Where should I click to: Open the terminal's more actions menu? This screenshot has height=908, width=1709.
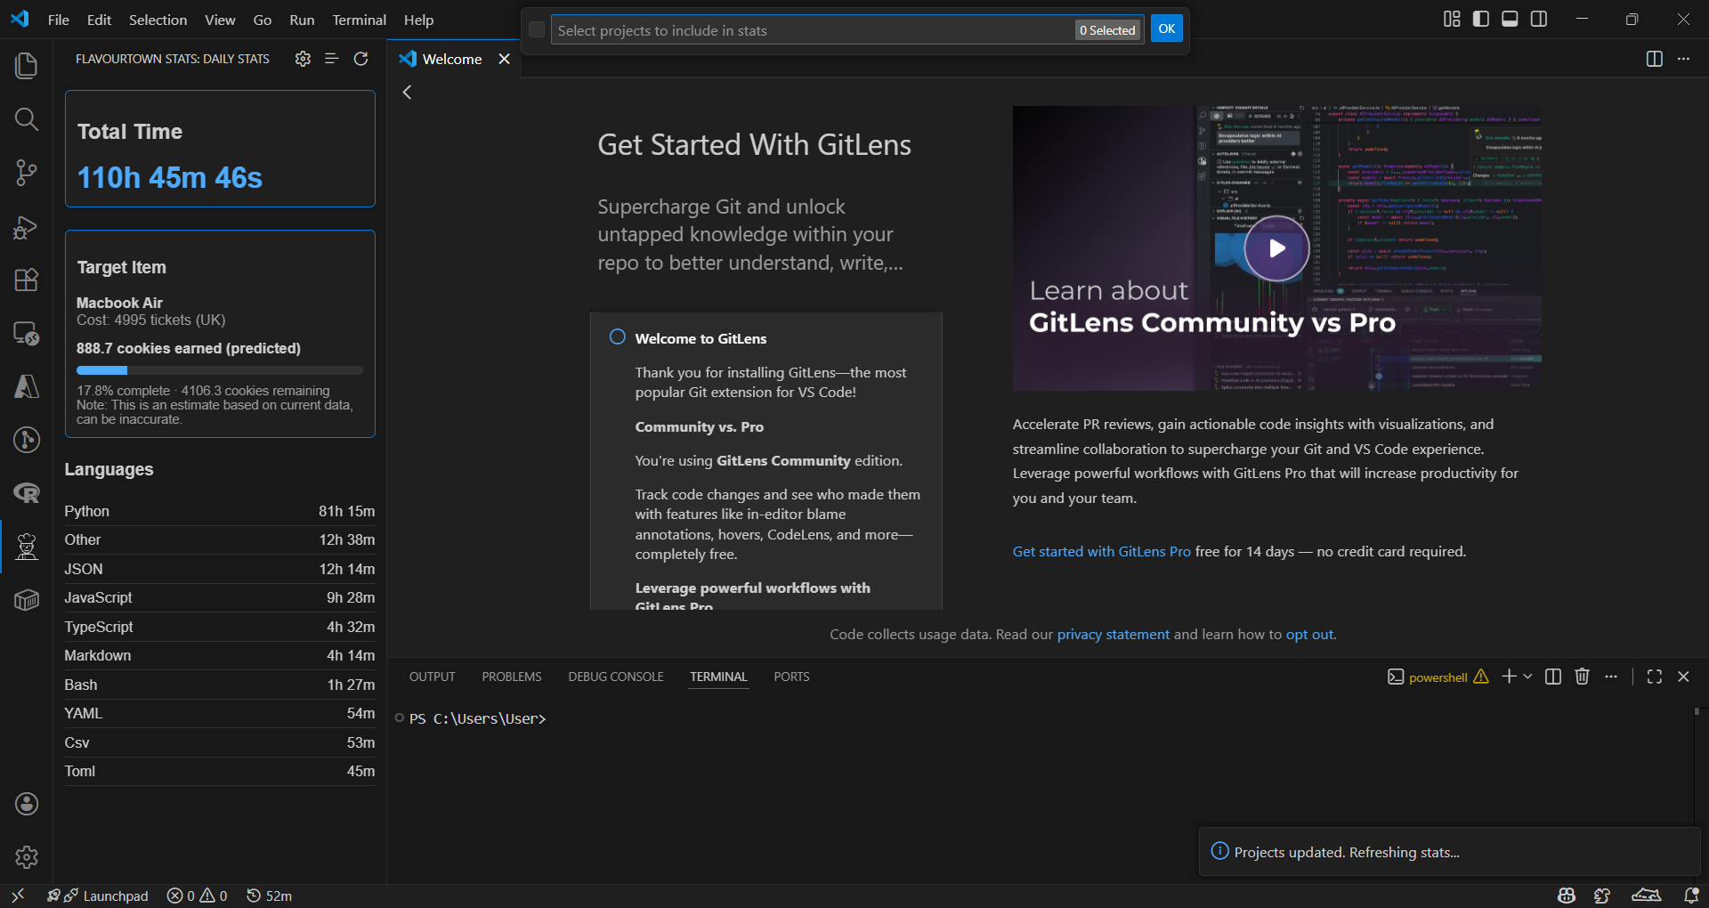pyautogui.click(x=1611, y=677)
